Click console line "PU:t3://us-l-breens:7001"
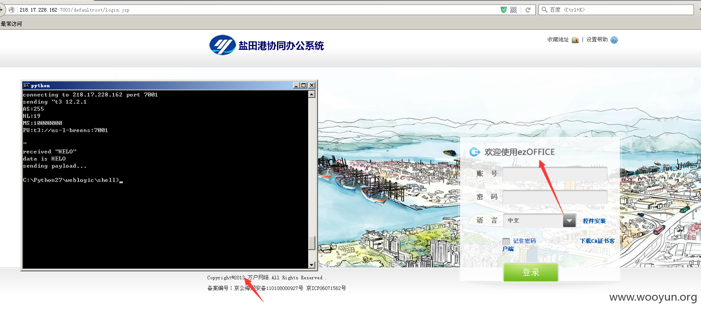 pyautogui.click(x=65, y=130)
